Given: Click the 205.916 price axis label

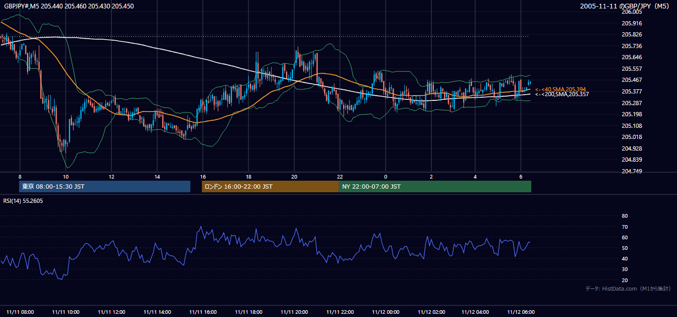Looking at the screenshot, I should pos(631,23).
